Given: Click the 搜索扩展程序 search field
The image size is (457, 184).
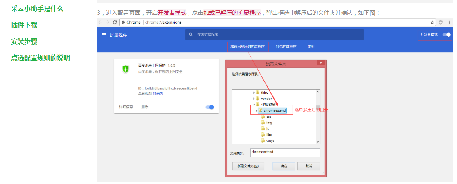Looking at the screenshot, I should pyautogui.click(x=275, y=34).
